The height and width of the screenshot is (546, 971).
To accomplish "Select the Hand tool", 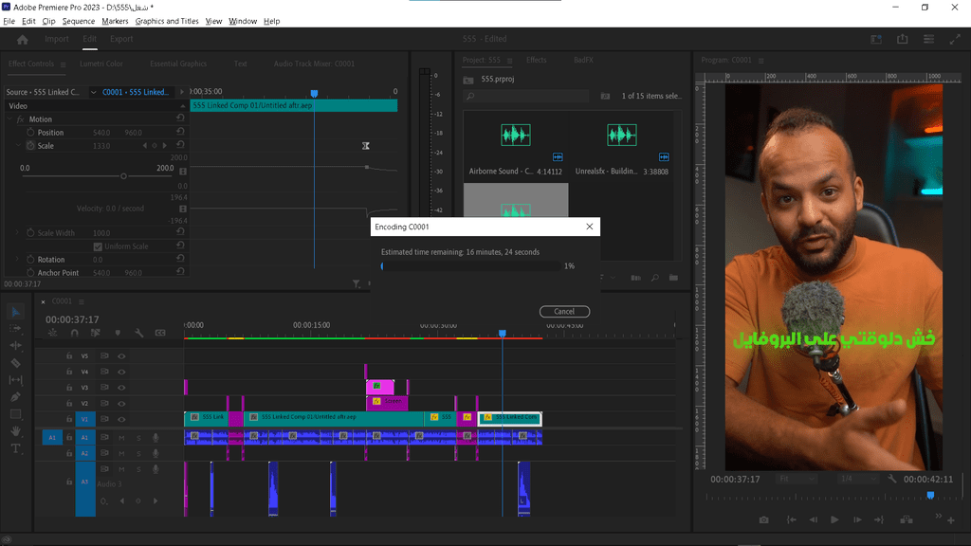I will coord(16,431).
